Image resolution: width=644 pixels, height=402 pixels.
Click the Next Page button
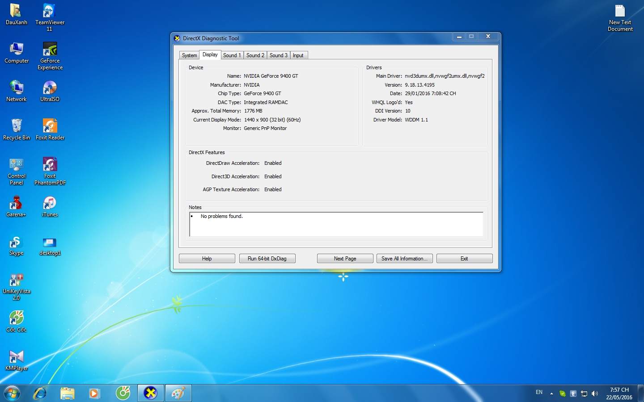pos(345,259)
